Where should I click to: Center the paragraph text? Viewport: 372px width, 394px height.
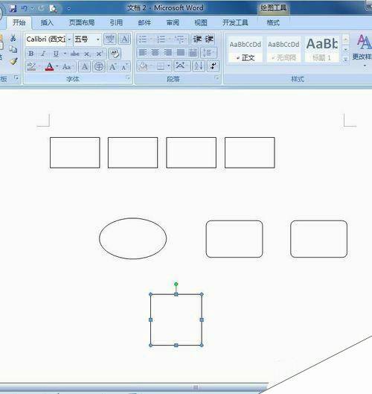click(155, 53)
